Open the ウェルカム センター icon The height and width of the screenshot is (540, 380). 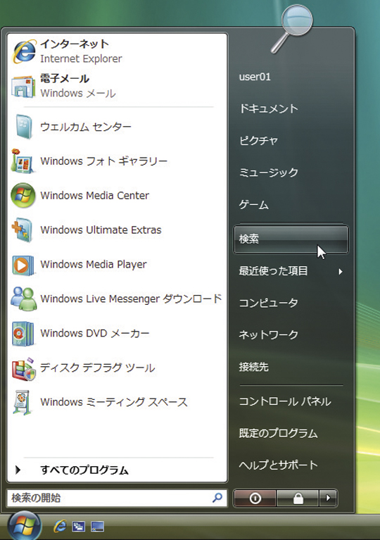tap(23, 127)
